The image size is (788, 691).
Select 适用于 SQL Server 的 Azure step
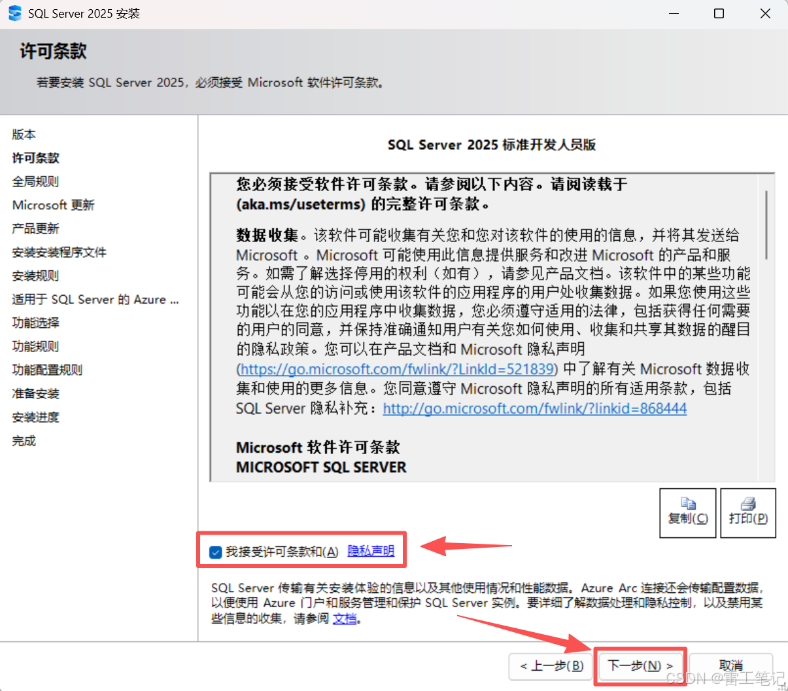(x=95, y=299)
